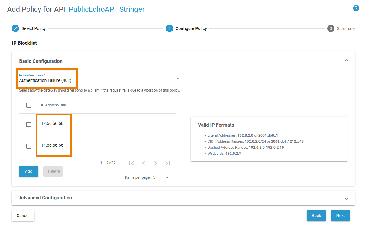Click the PublicEchoAPI_Stringer API link
This screenshot has height=227, width=365.
coord(107,9)
